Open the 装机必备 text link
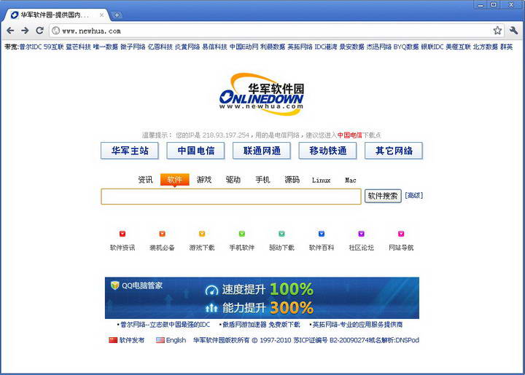This screenshot has height=375, width=525. (x=162, y=248)
